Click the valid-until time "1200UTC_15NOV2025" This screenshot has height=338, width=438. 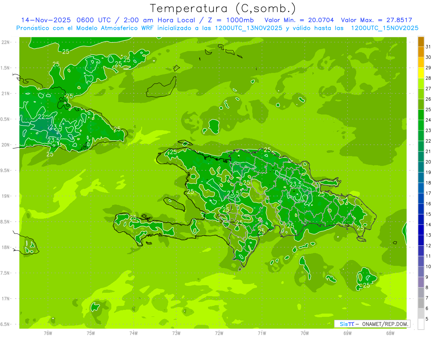point(384,28)
